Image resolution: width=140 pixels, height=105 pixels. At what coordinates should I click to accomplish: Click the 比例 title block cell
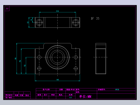click(71, 95)
